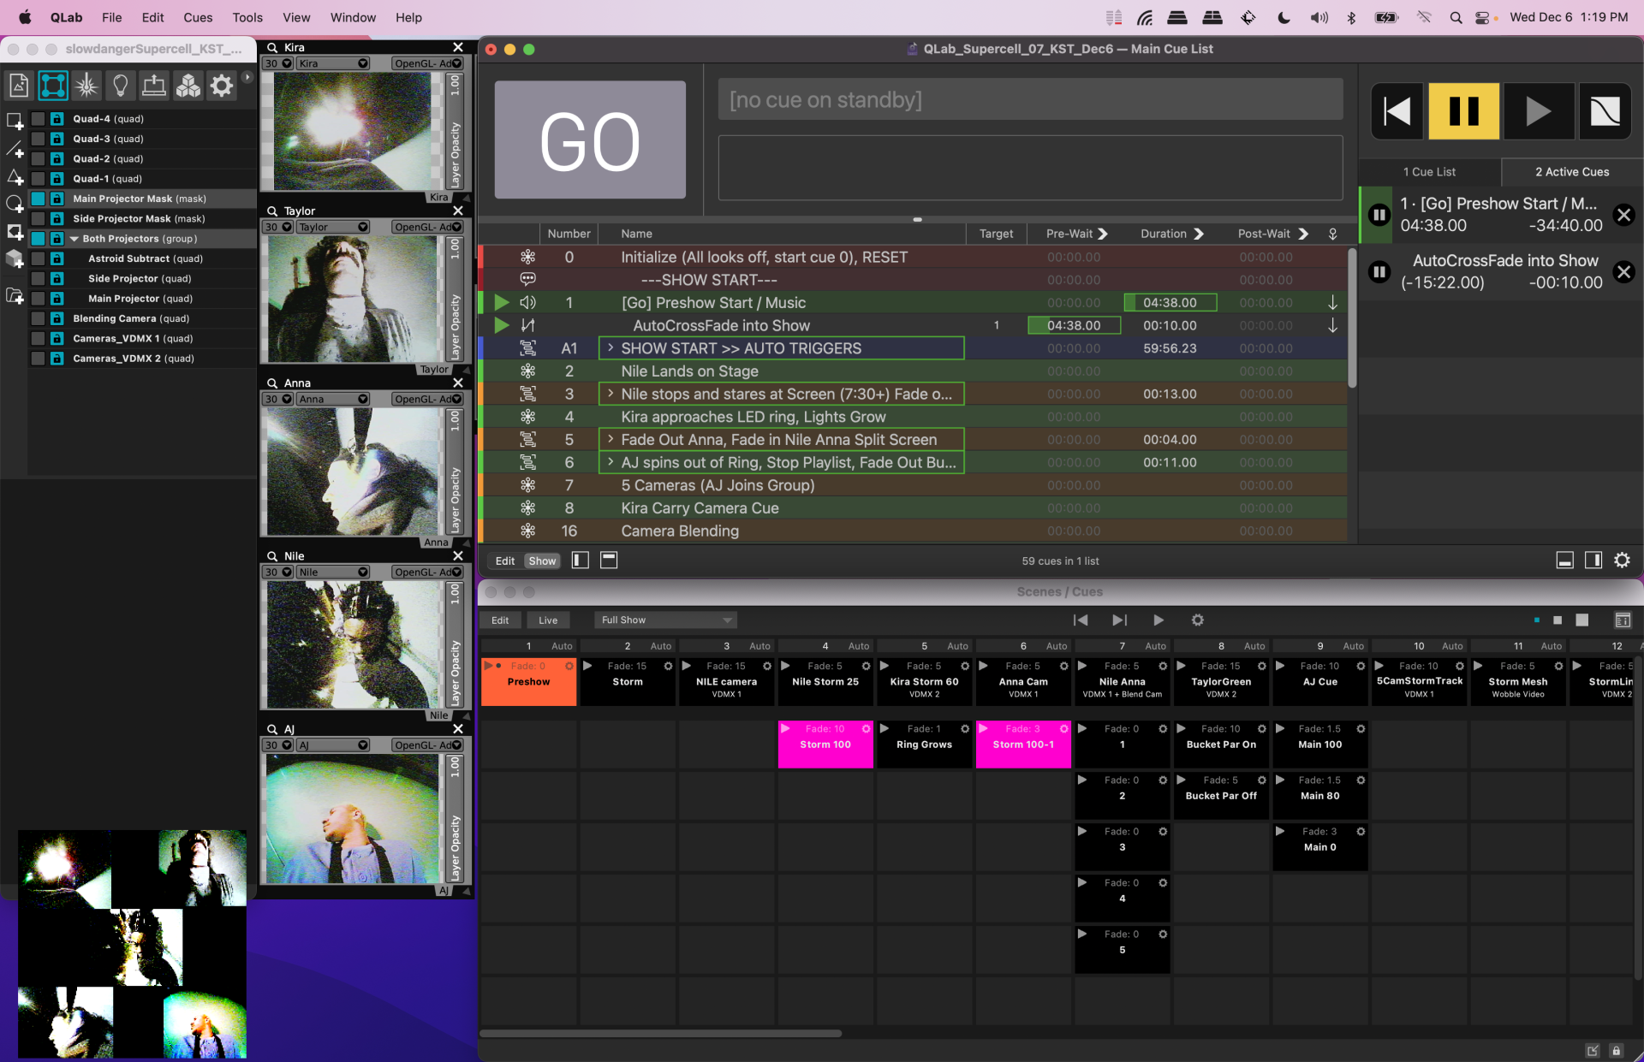Open the workspace settings gear in the left toolbar
The height and width of the screenshot is (1062, 1644).
221,85
